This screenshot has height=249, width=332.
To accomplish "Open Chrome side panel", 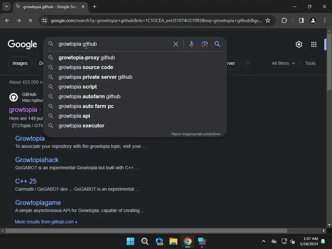I will [x=302, y=20].
